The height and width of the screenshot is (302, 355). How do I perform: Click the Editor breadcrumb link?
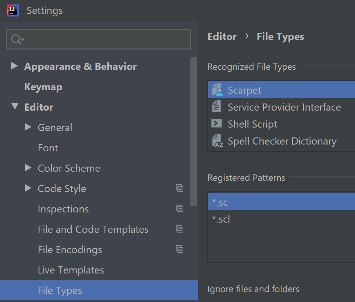click(222, 37)
